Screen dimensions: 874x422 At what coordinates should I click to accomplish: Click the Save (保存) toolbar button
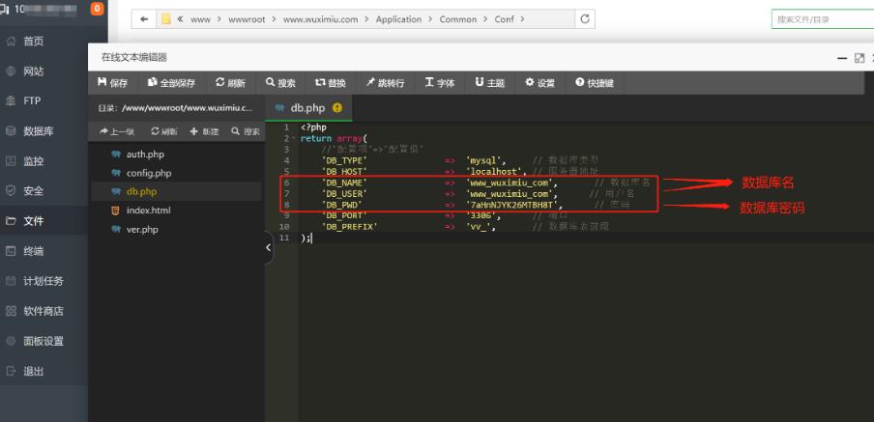click(112, 83)
